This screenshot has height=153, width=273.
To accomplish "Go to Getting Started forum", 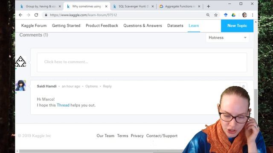I will [x=66, y=25].
